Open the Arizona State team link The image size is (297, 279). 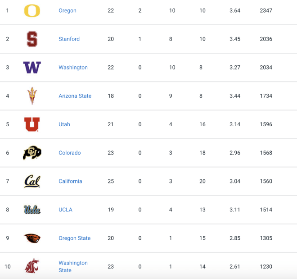point(75,96)
